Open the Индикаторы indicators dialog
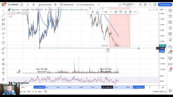This screenshot has height=97, width=173. pyautogui.click(x=45, y=5)
